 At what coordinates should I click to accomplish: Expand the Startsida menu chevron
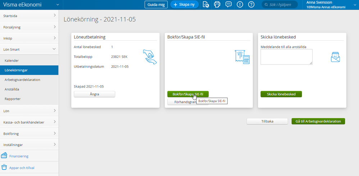click(x=54, y=15)
